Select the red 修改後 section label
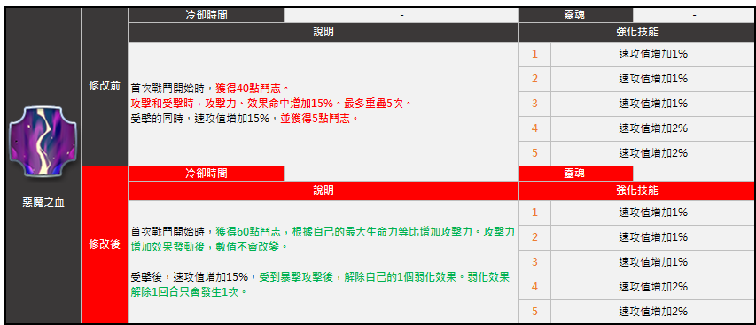 point(105,244)
